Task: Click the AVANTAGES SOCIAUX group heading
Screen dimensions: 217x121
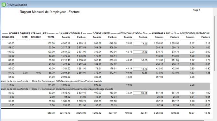Action: coord(164,33)
